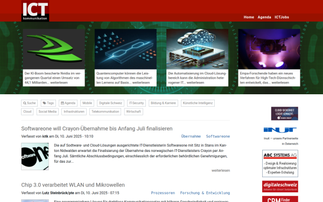Open the CRM Finder banner
The height and width of the screenshot is (202, 323).
point(280,199)
